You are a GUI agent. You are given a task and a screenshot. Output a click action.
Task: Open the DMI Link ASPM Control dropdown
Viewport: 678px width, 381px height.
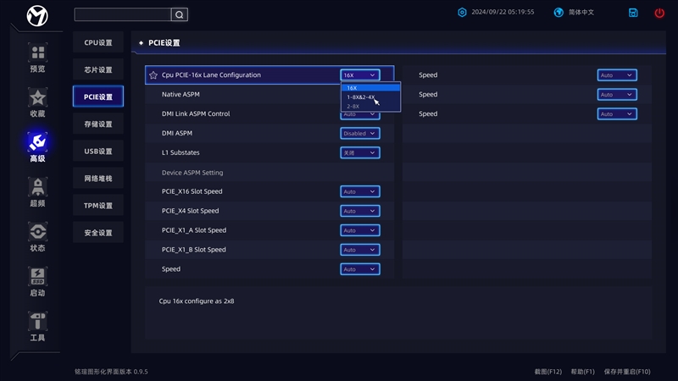click(x=360, y=115)
